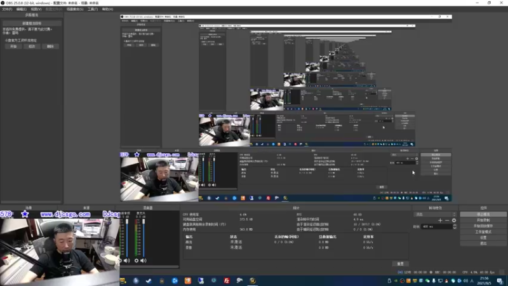Click the WeChat tray icon
Viewport: 508px width, 286px height.
coord(427,281)
